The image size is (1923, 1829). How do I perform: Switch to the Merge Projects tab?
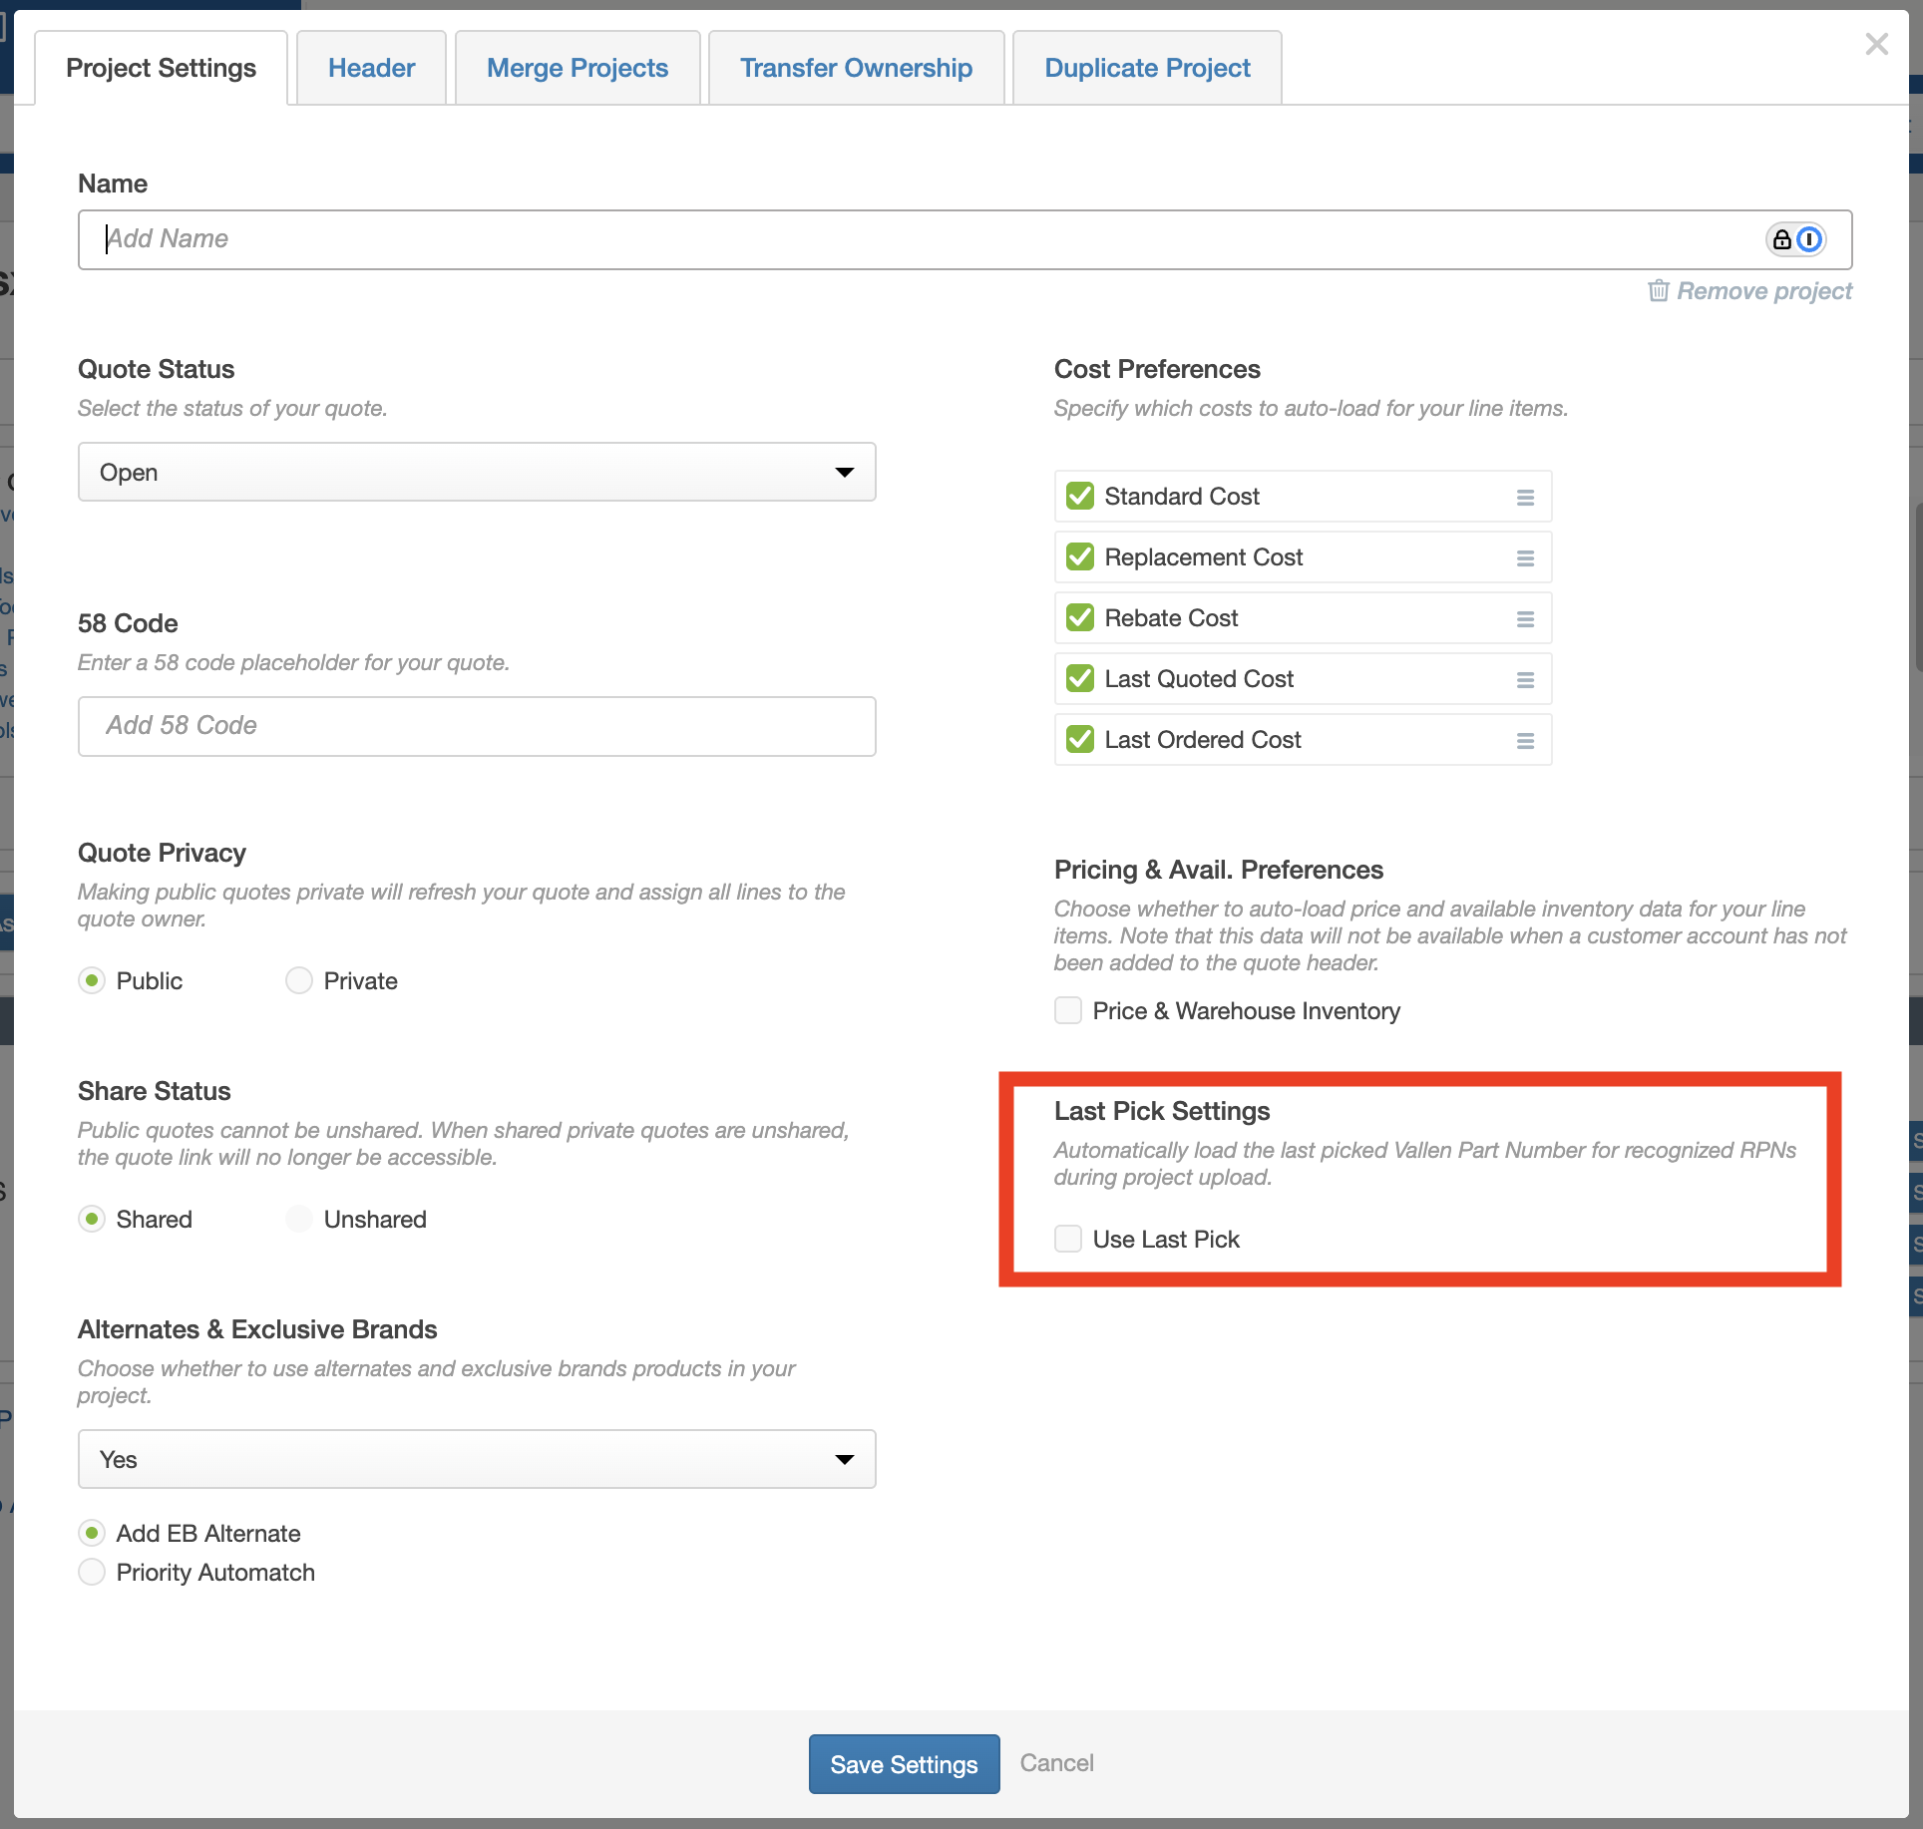(577, 68)
